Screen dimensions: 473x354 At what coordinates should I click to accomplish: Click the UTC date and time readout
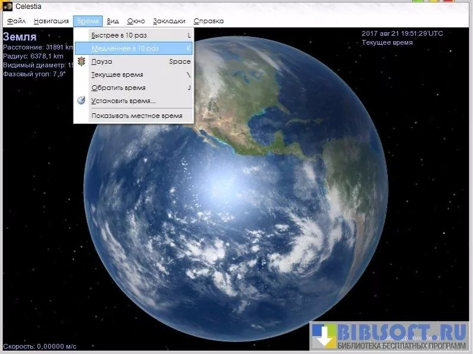coord(402,33)
